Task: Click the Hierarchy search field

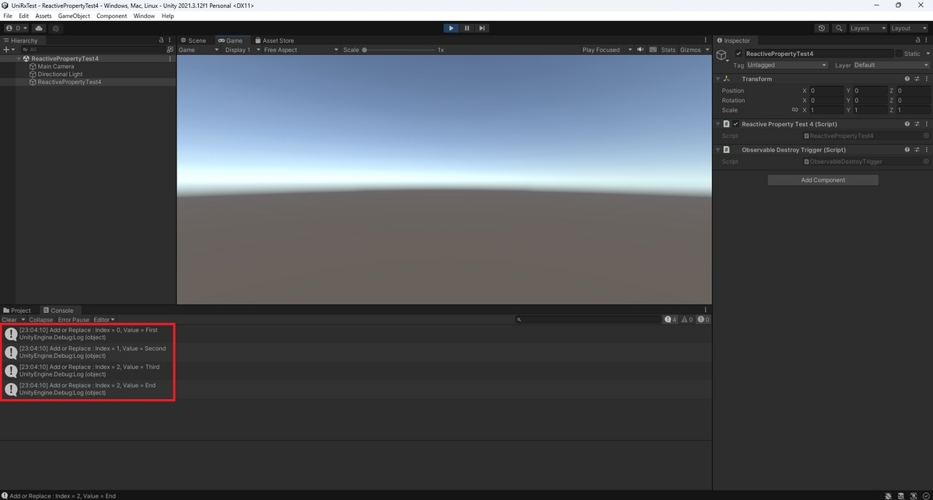Action: click(x=92, y=49)
